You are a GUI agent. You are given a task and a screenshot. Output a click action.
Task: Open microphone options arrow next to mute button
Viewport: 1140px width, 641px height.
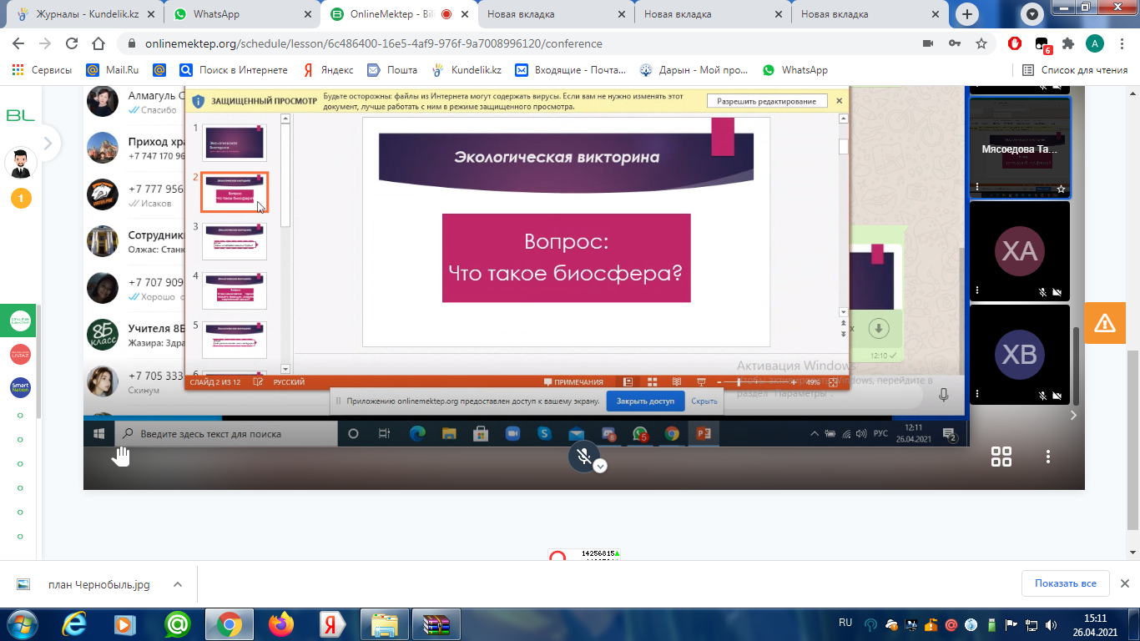600,467
